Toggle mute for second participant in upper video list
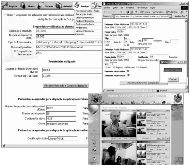This screenshot has width=190, height=165. coord(148,126)
